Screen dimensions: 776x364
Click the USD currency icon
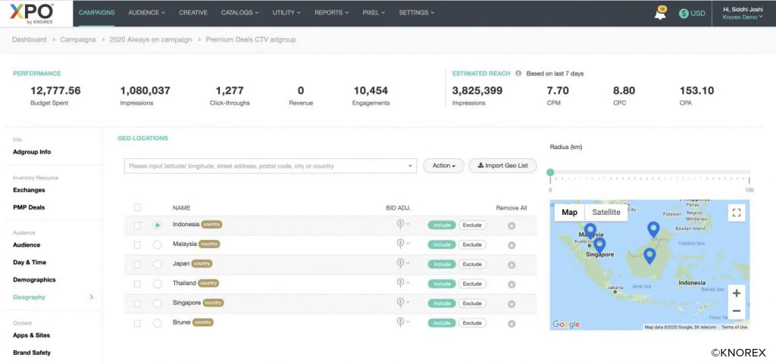click(x=684, y=13)
